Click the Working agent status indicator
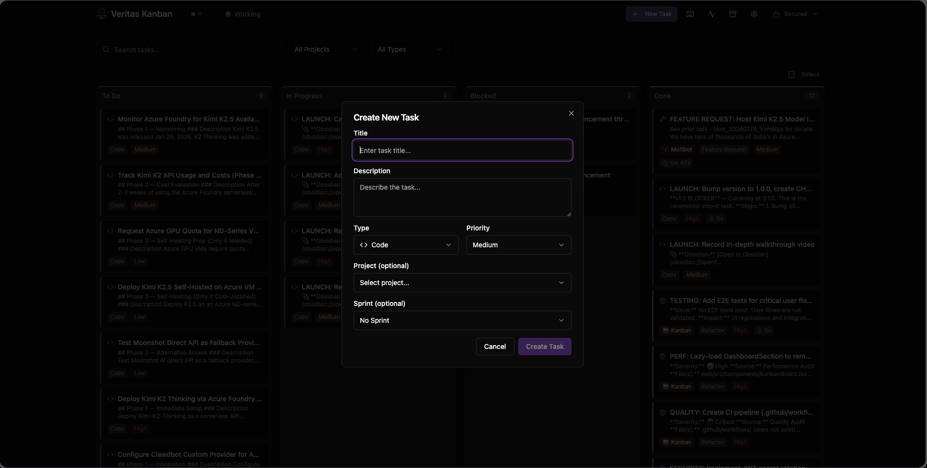The width and height of the screenshot is (927, 468). tap(243, 14)
